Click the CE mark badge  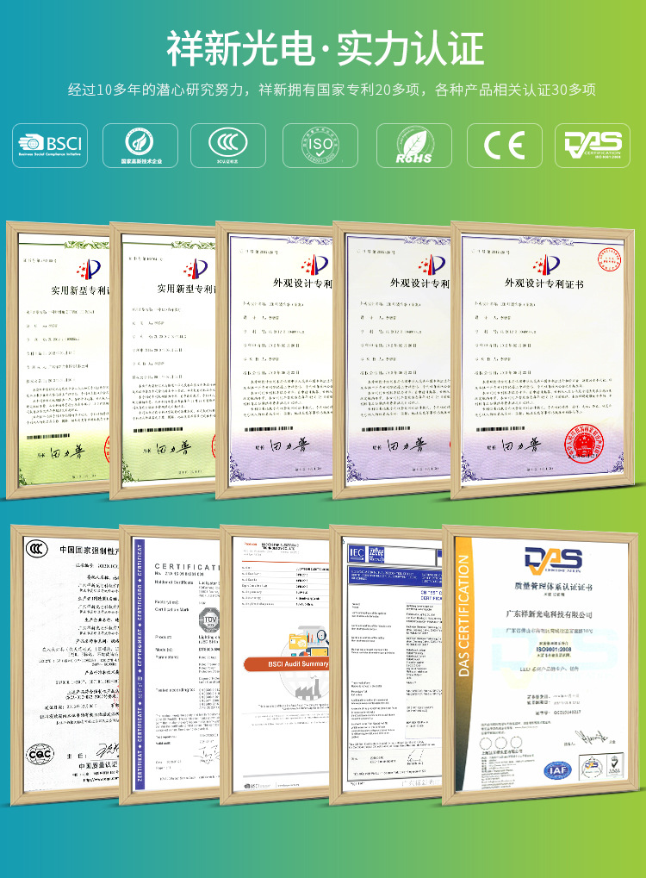tap(505, 145)
